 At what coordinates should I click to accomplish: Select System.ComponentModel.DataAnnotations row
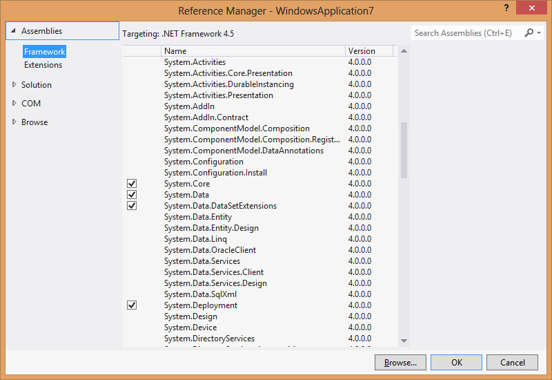click(260, 151)
